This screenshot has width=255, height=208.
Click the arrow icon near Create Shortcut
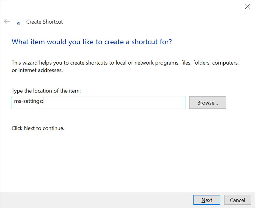click(7, 21)
